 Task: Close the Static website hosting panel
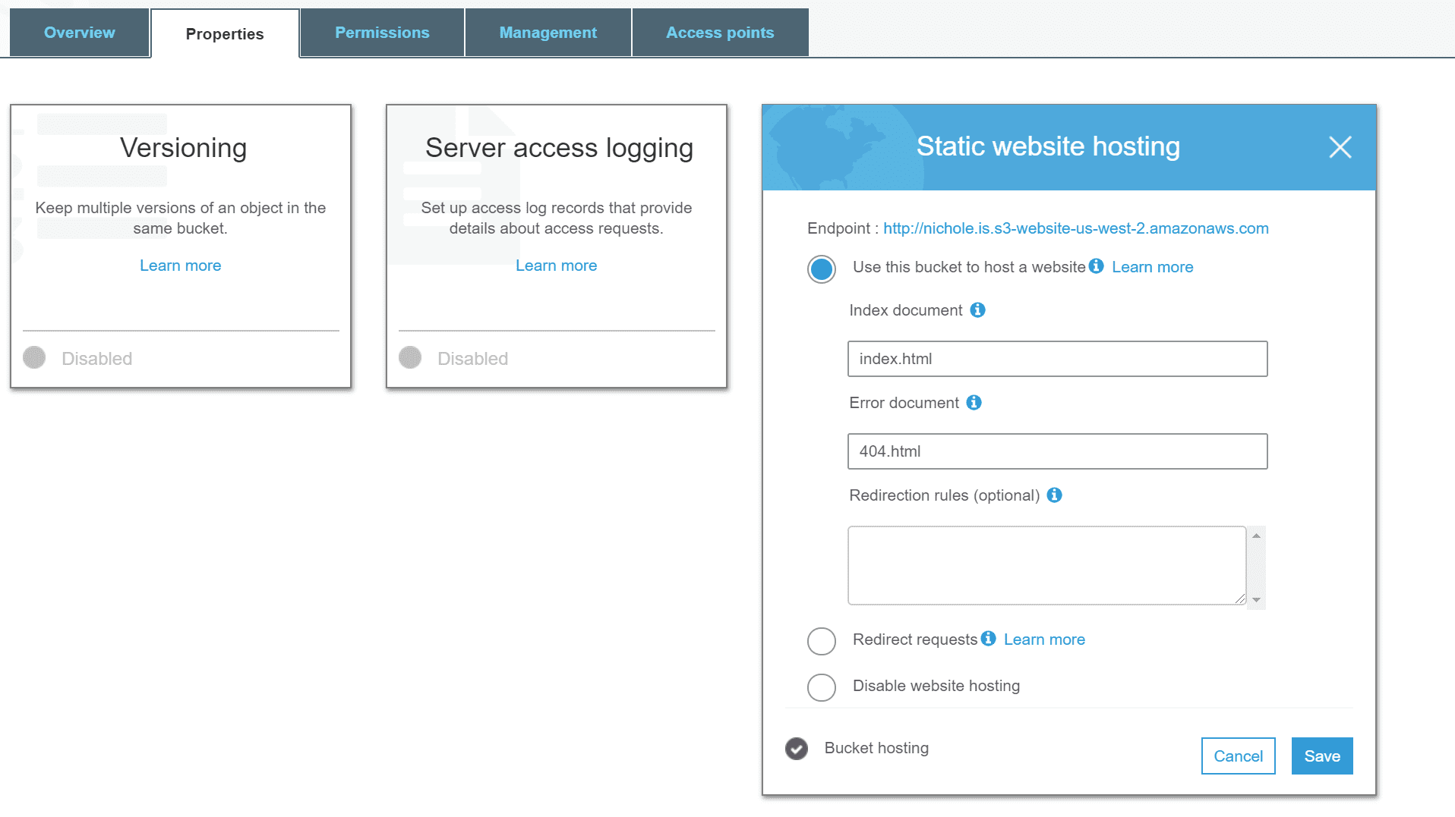(x=1340, y=147)
